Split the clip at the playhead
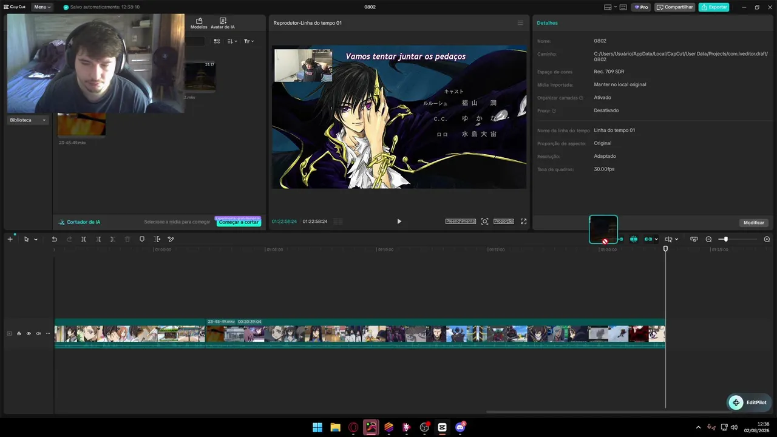 point(84,239)
